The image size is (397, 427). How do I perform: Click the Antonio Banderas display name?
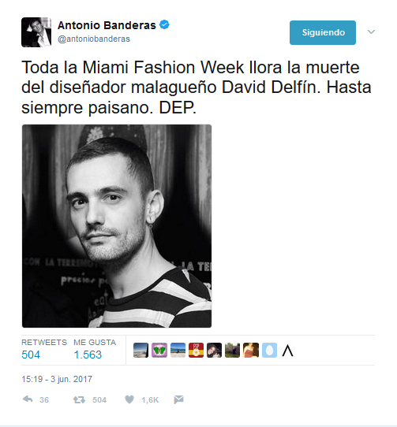[x=107, y=25]
